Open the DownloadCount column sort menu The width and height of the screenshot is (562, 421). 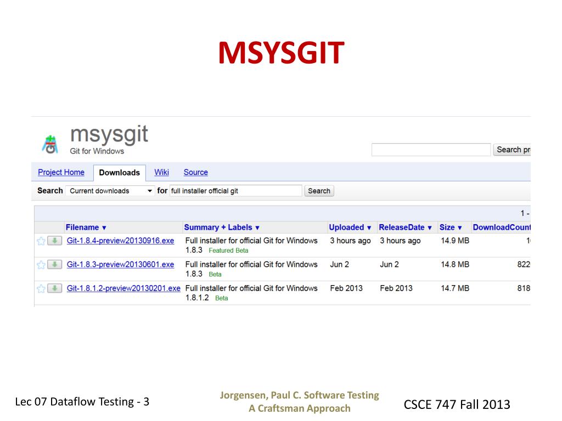pos(502,227)
